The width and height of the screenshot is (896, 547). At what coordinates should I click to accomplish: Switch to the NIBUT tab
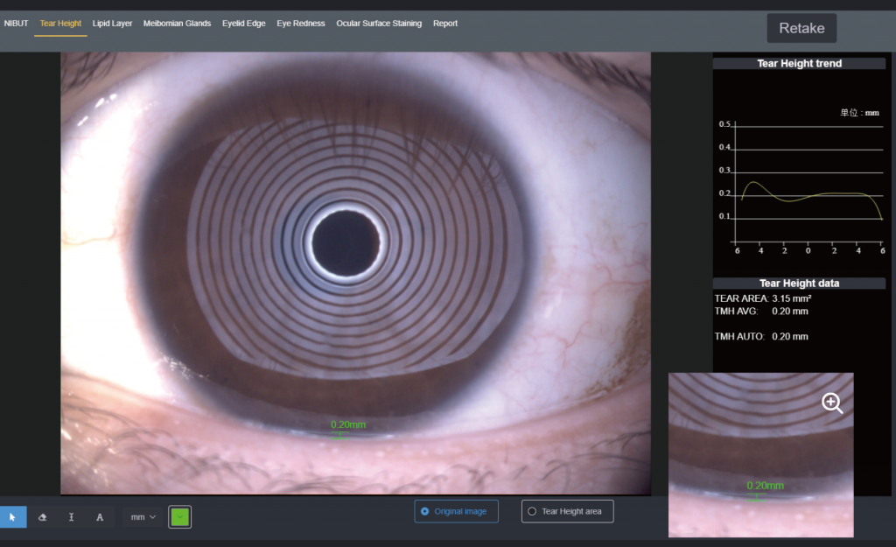(x=16, y=24)
